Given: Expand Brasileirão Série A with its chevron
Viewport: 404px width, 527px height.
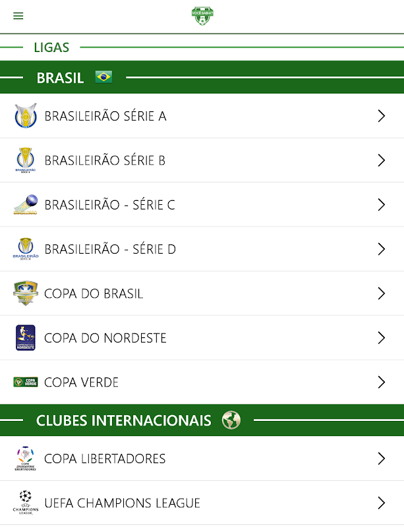Looking at the screenshot, I should click(381, 116).
